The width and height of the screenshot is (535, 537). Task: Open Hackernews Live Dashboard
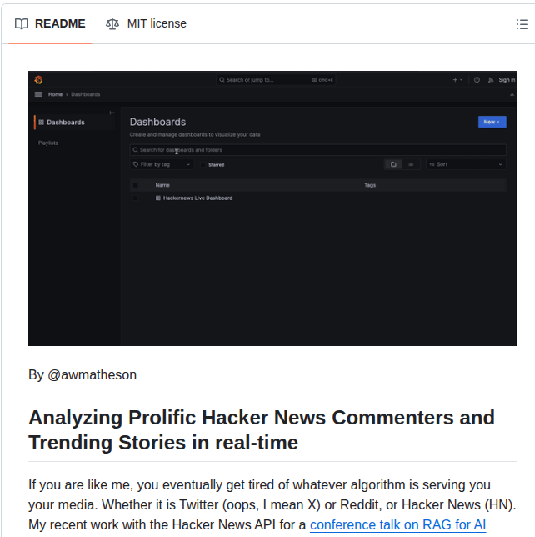(x=197, y=198)
